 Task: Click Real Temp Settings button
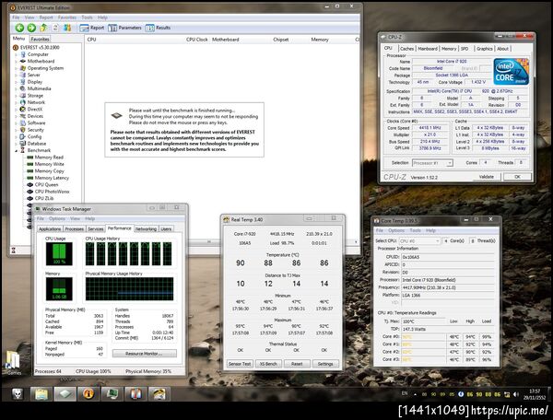point(325,364)
